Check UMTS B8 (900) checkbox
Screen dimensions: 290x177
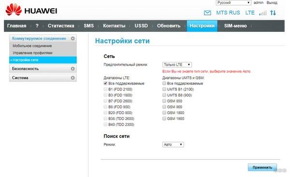pos(164,95)
